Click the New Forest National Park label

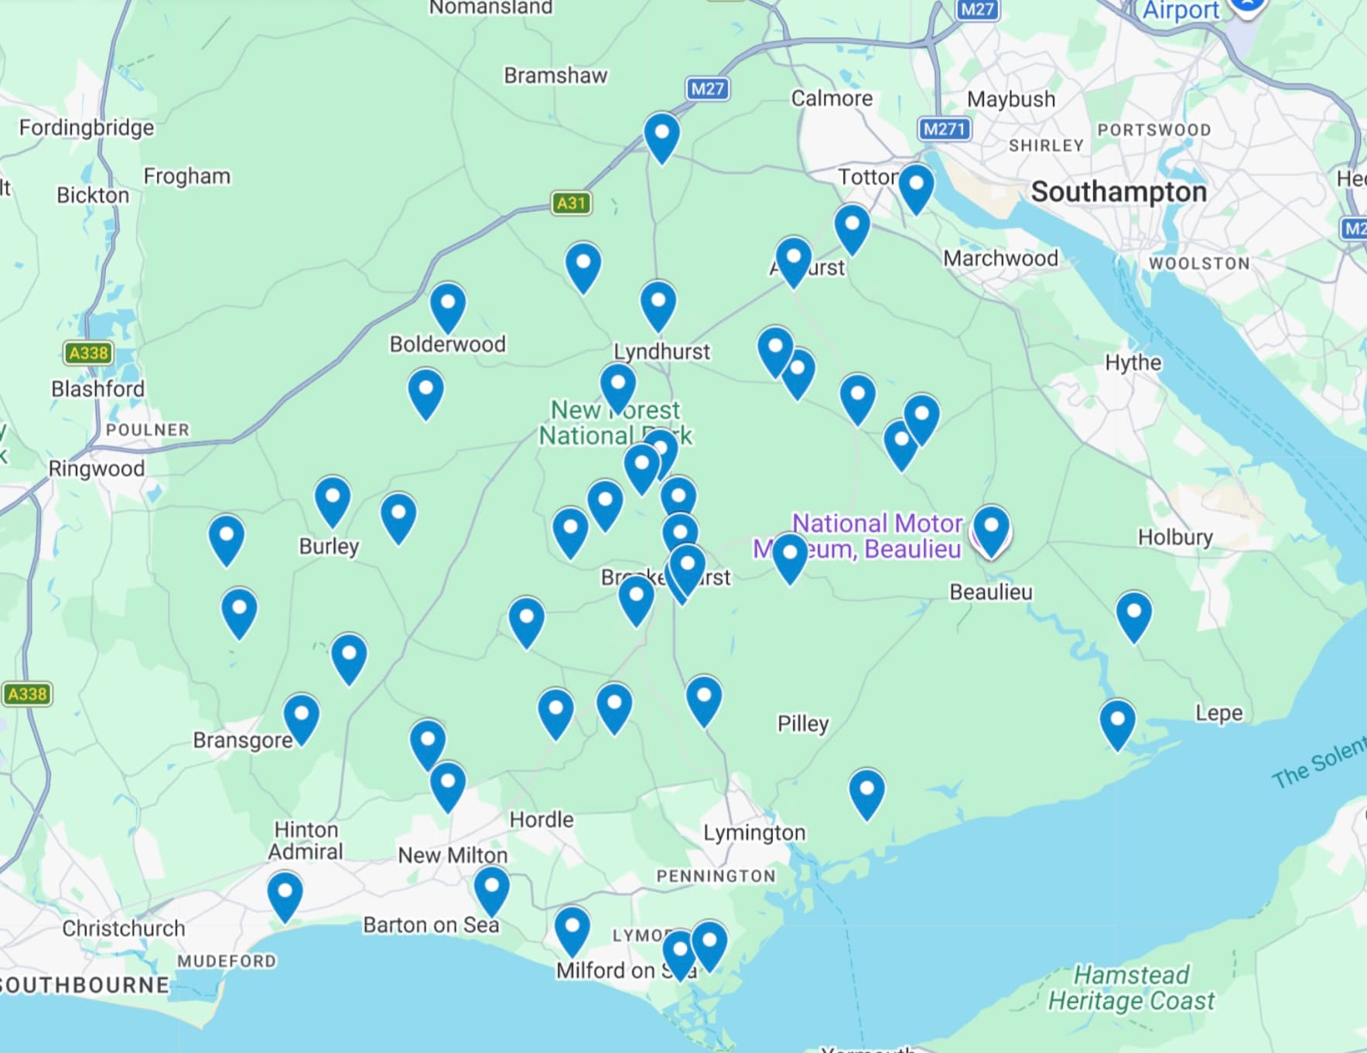(x=616, y=422)
